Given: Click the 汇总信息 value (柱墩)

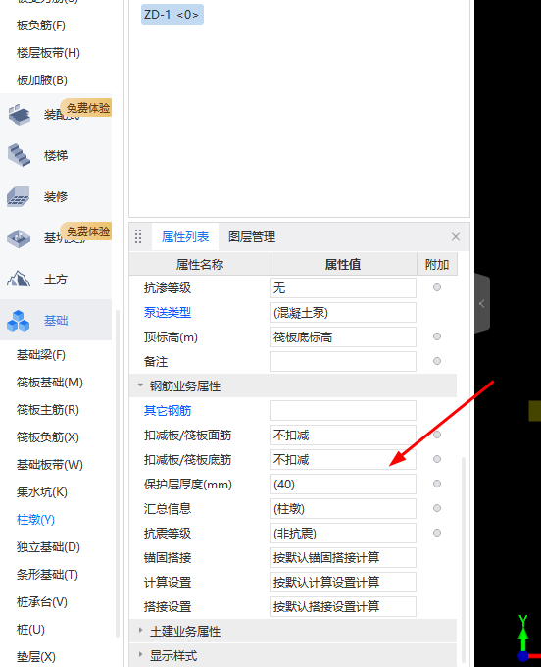Looking at the screenshot, I should point(343,509).
